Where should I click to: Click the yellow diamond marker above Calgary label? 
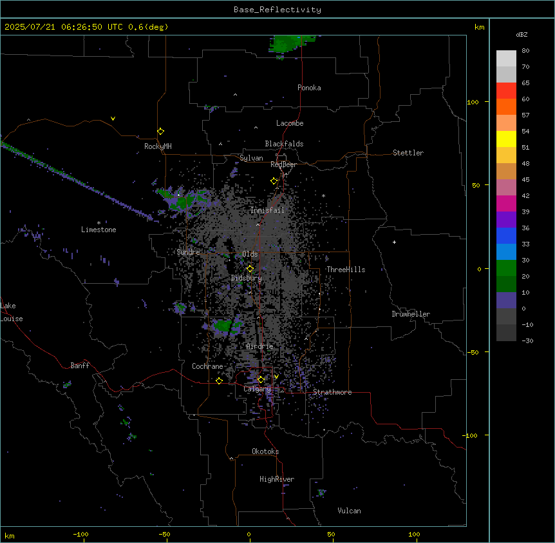(x=261, y=380)
